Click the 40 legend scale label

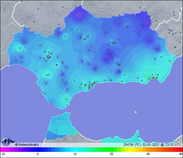(x=181, y=154)
